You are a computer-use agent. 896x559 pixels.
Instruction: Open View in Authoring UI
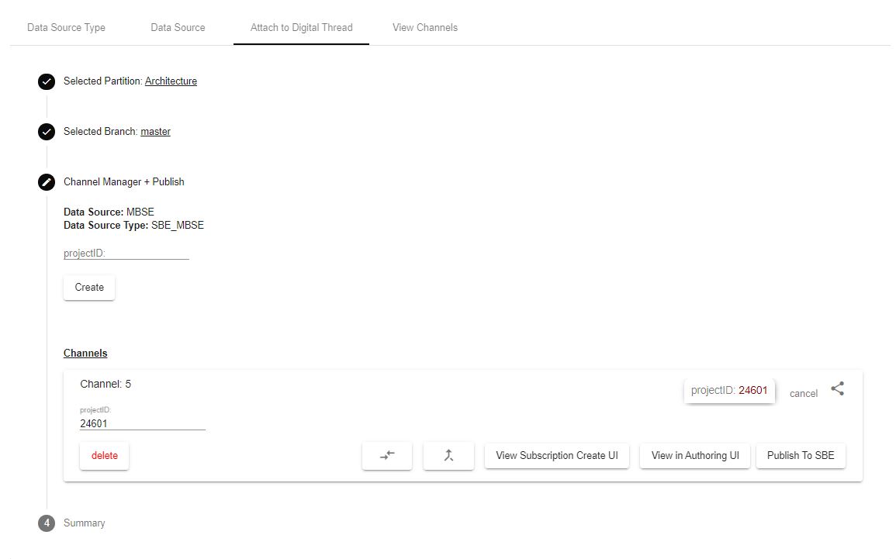(x=694, y=456)
